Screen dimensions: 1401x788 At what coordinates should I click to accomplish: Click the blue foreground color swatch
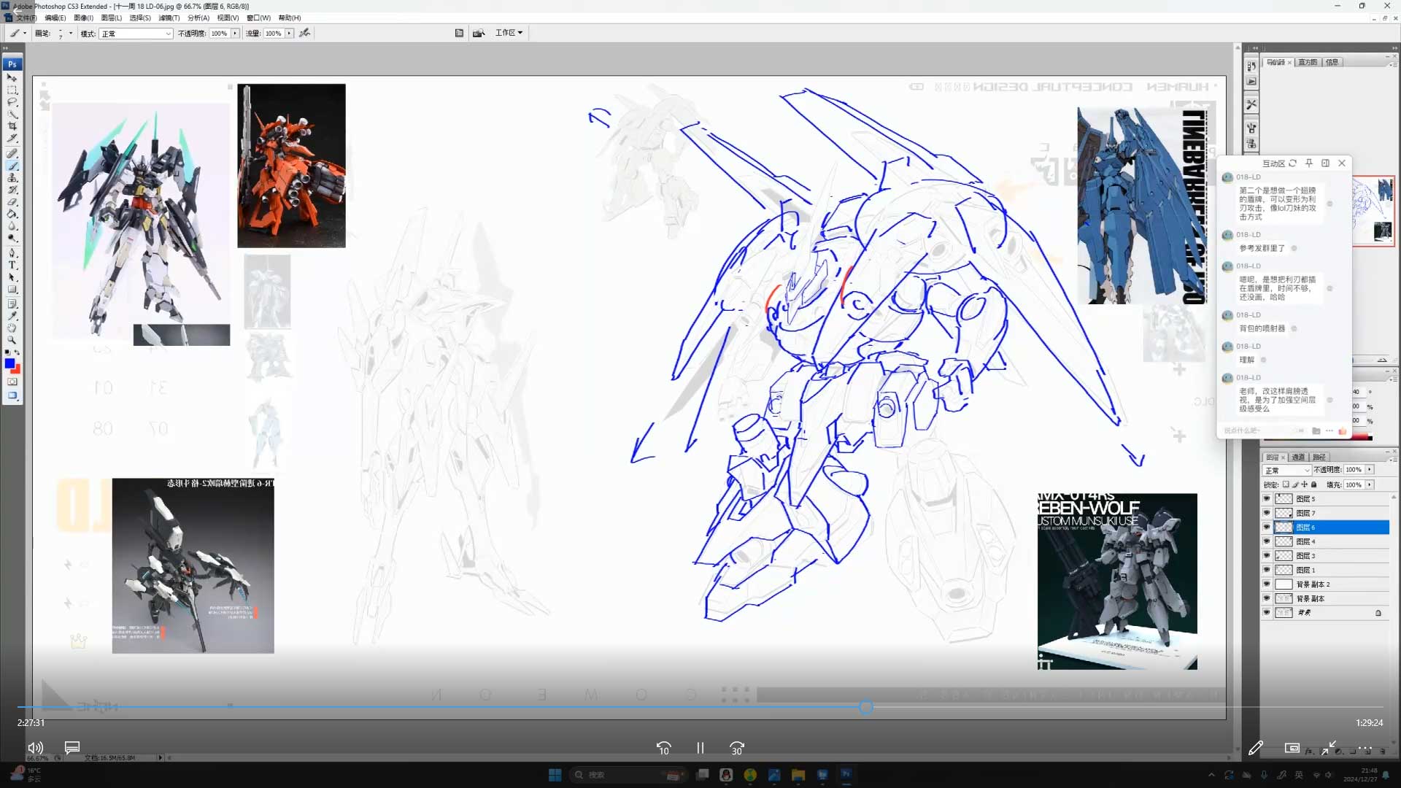[9, 363]
